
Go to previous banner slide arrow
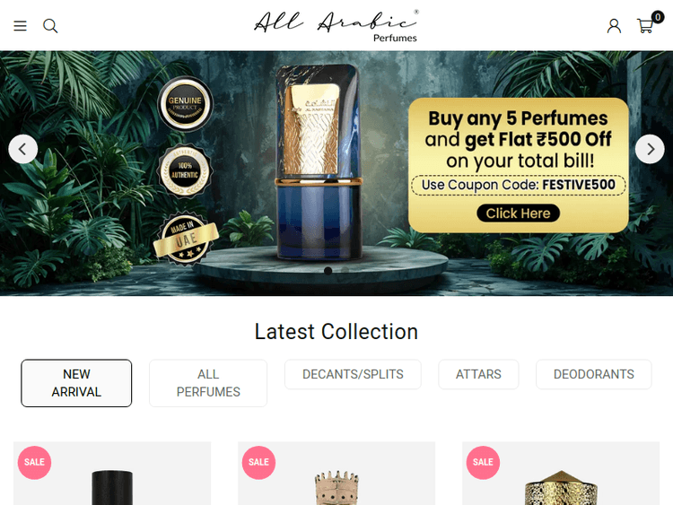23,149
